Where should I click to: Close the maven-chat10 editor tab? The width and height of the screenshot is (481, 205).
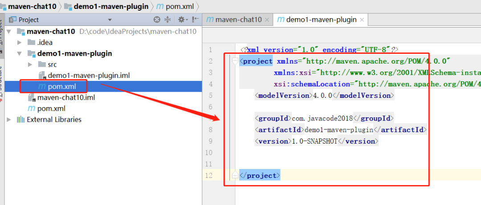(x=267, y=20)
